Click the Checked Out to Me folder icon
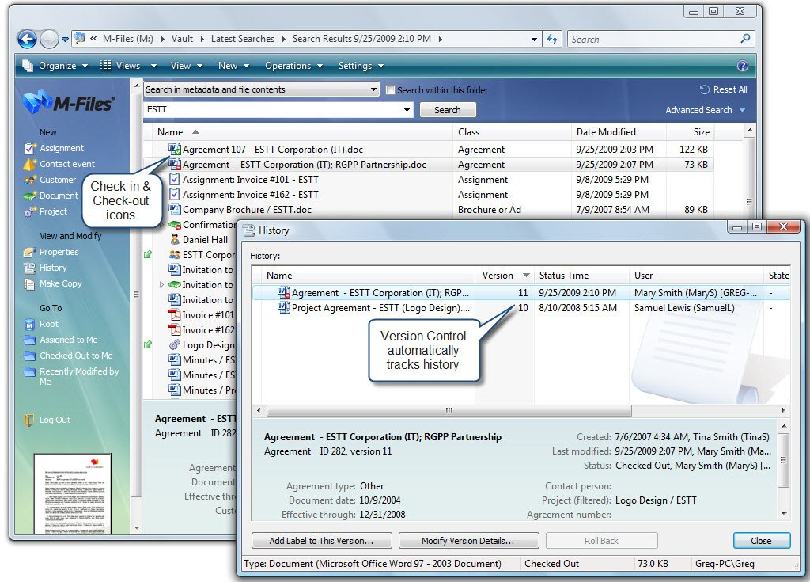This screenshot has height=582, width=810. coord(29,356)
